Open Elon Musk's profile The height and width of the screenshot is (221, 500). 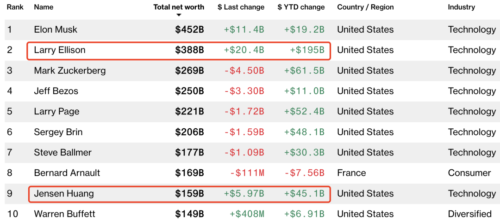point(56,30)
